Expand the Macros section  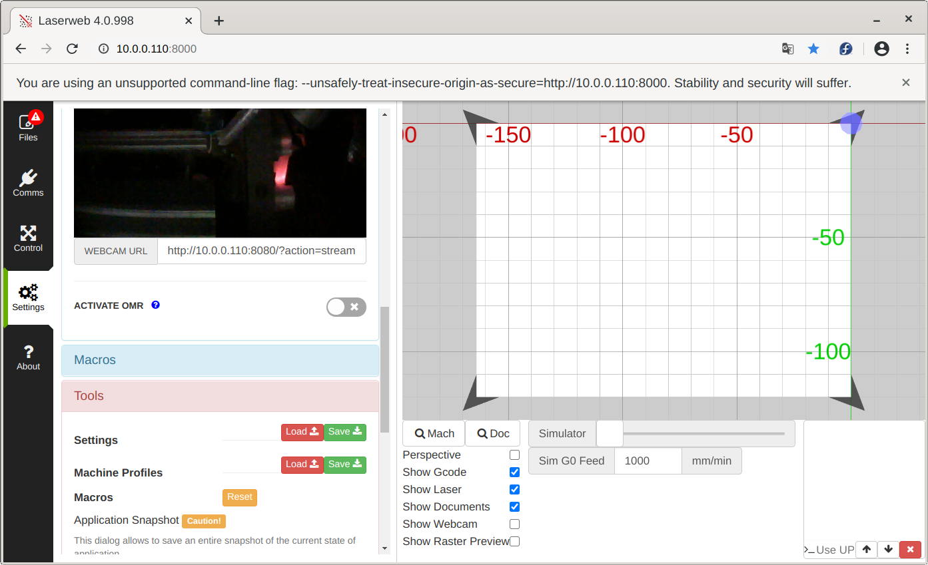(x=221, y=360)
